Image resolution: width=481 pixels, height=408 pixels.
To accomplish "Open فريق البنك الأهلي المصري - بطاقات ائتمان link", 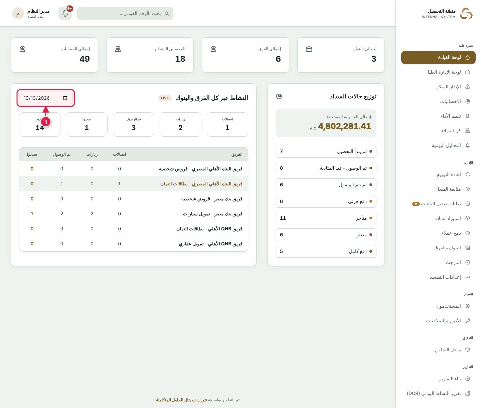I will (201, 184).
